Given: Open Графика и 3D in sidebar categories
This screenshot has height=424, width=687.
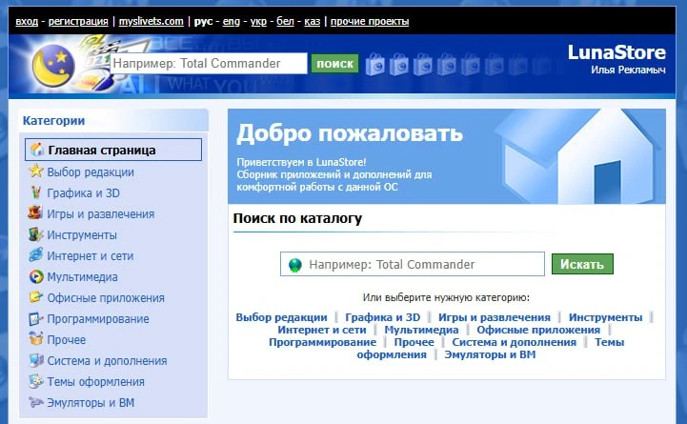Looking at the screenshot, I should (83, 193).
